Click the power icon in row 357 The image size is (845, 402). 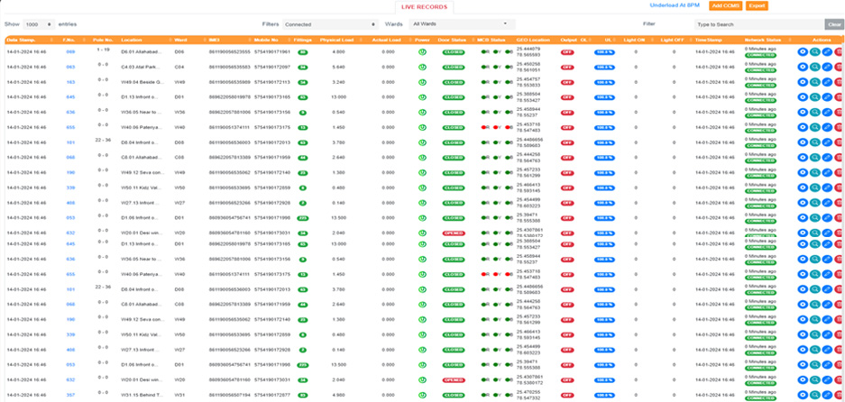coord(422,395)
